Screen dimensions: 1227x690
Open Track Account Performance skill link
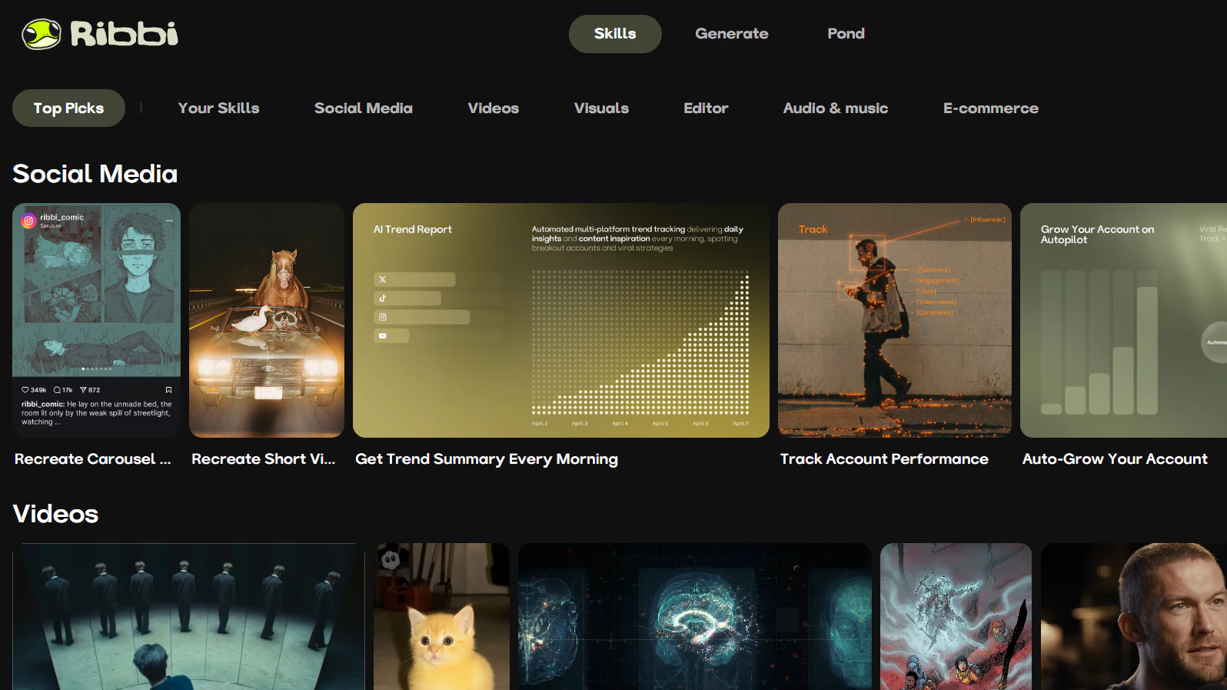coord(884,459)
